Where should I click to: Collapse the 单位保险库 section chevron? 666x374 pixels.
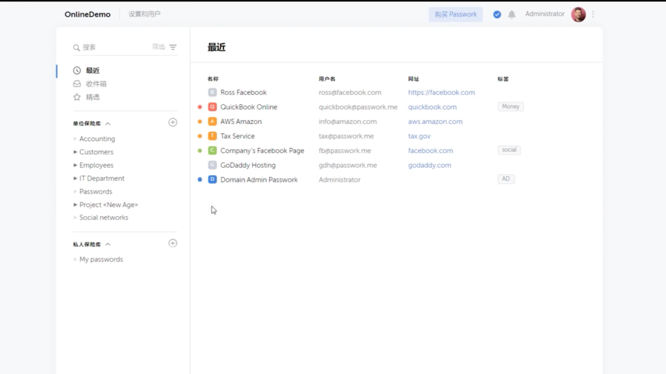click(x=108, y=124)
